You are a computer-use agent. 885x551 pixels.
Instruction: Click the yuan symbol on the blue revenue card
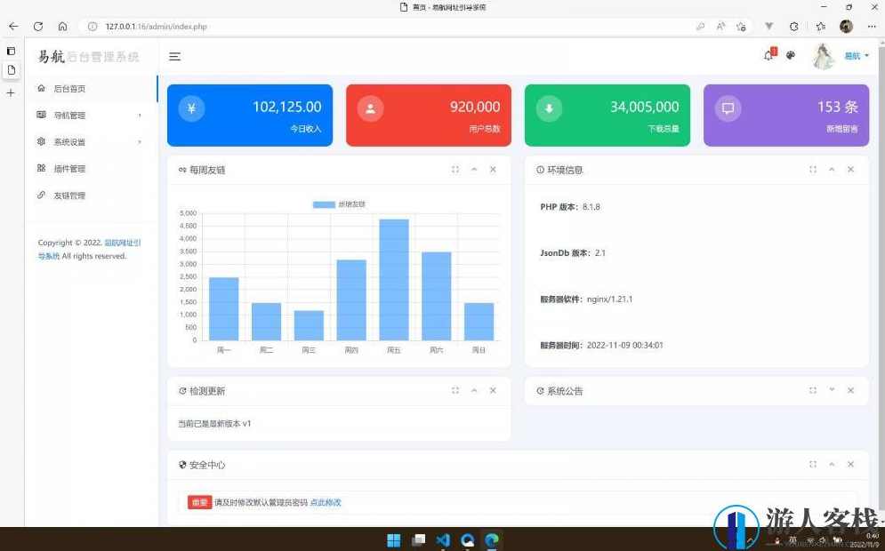190,108
